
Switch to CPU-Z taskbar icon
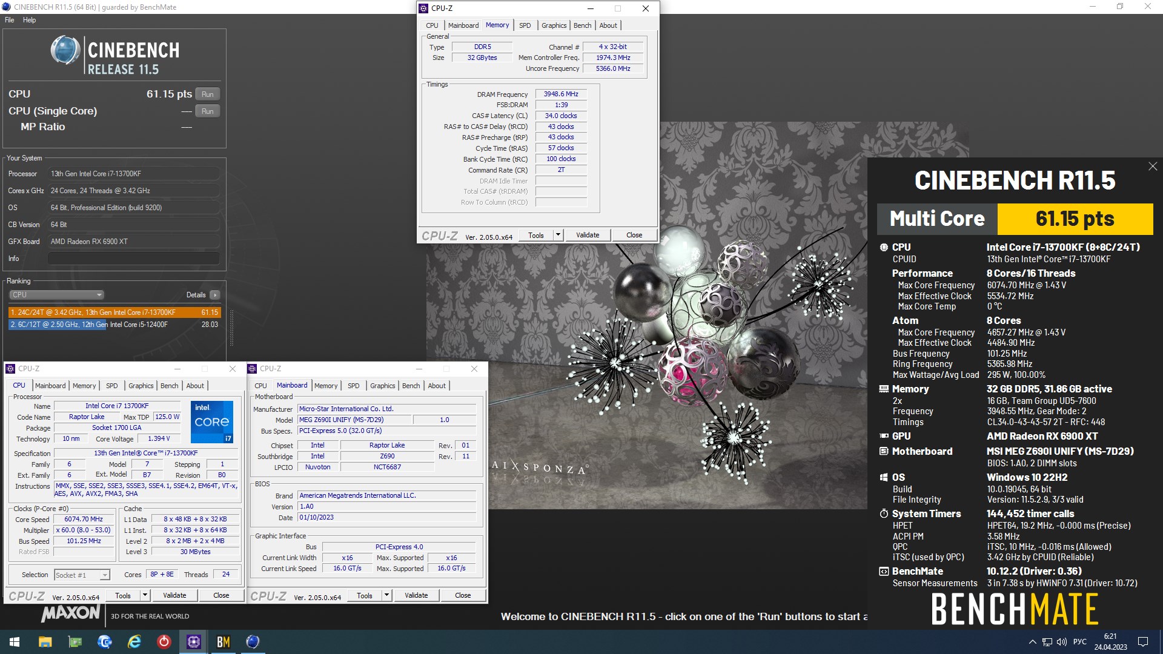click(x=193, y=642)
